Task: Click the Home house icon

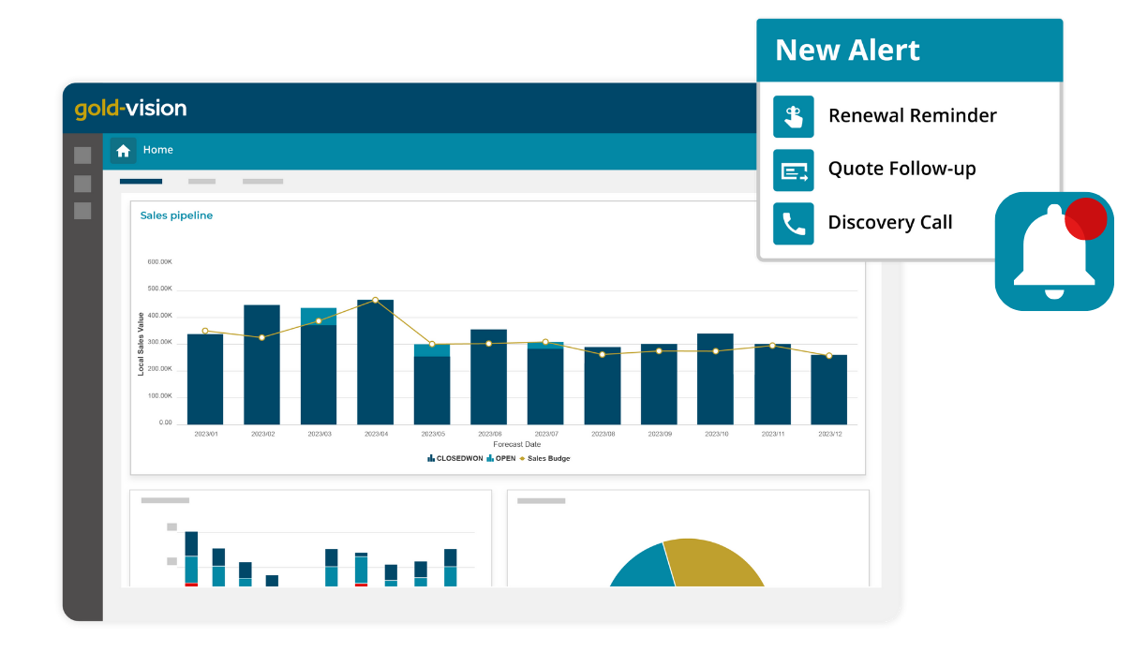Action: 123,150
